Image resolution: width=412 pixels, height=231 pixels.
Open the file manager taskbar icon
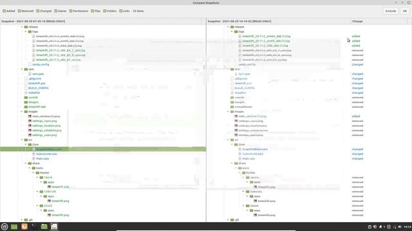44,227
